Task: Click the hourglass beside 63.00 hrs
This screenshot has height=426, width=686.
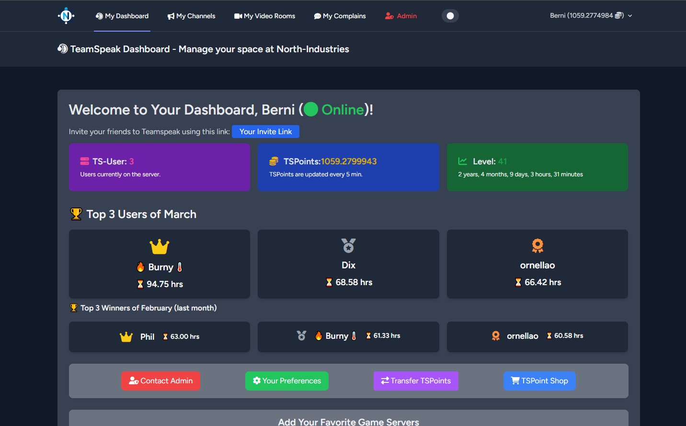Action: (165, 336)
